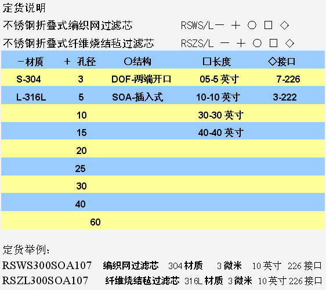Select pore size value 60
Screen dimensions: 326x290
[x=95, y=222]
